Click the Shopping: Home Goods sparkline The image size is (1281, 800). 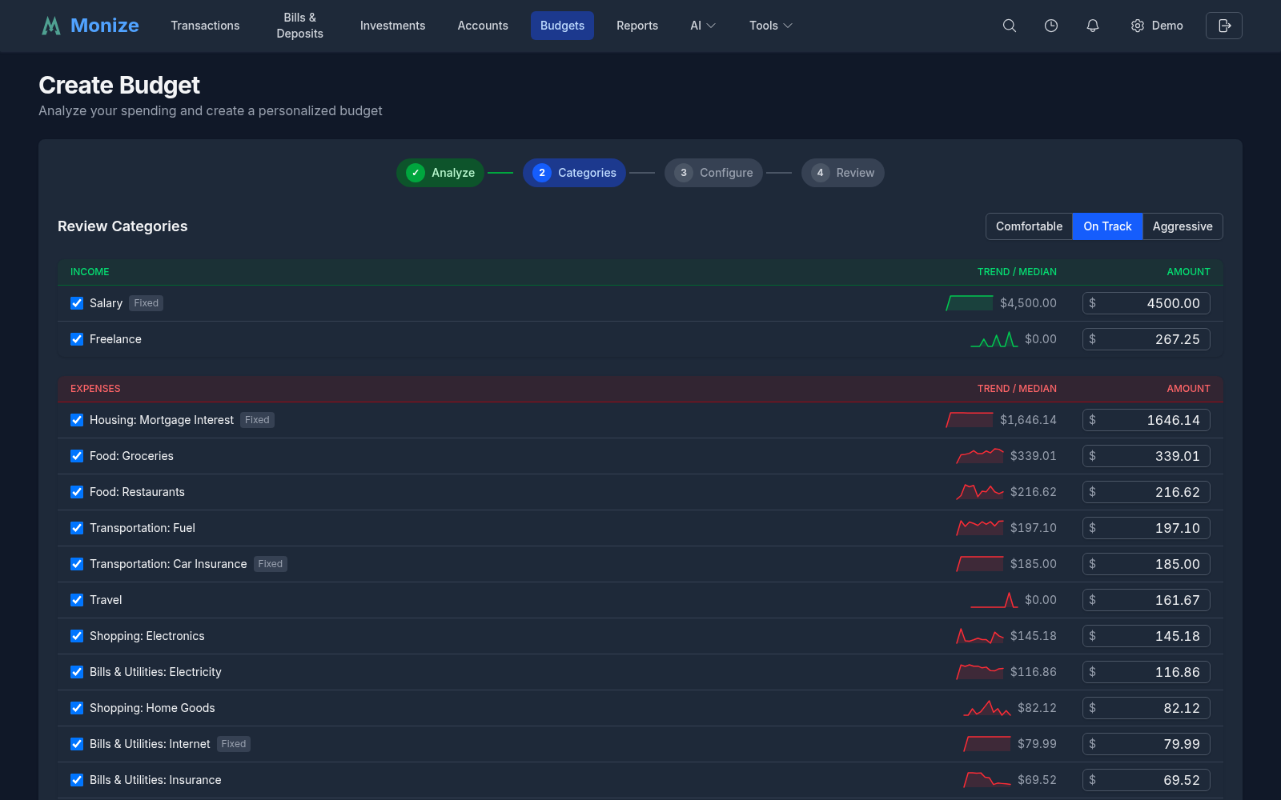(987, 708)
